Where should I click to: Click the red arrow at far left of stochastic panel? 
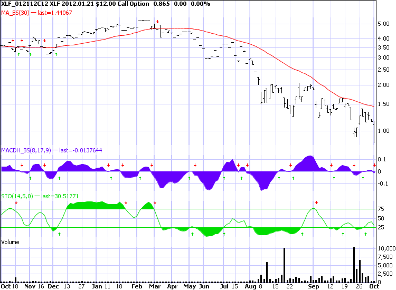coord(16,202)
